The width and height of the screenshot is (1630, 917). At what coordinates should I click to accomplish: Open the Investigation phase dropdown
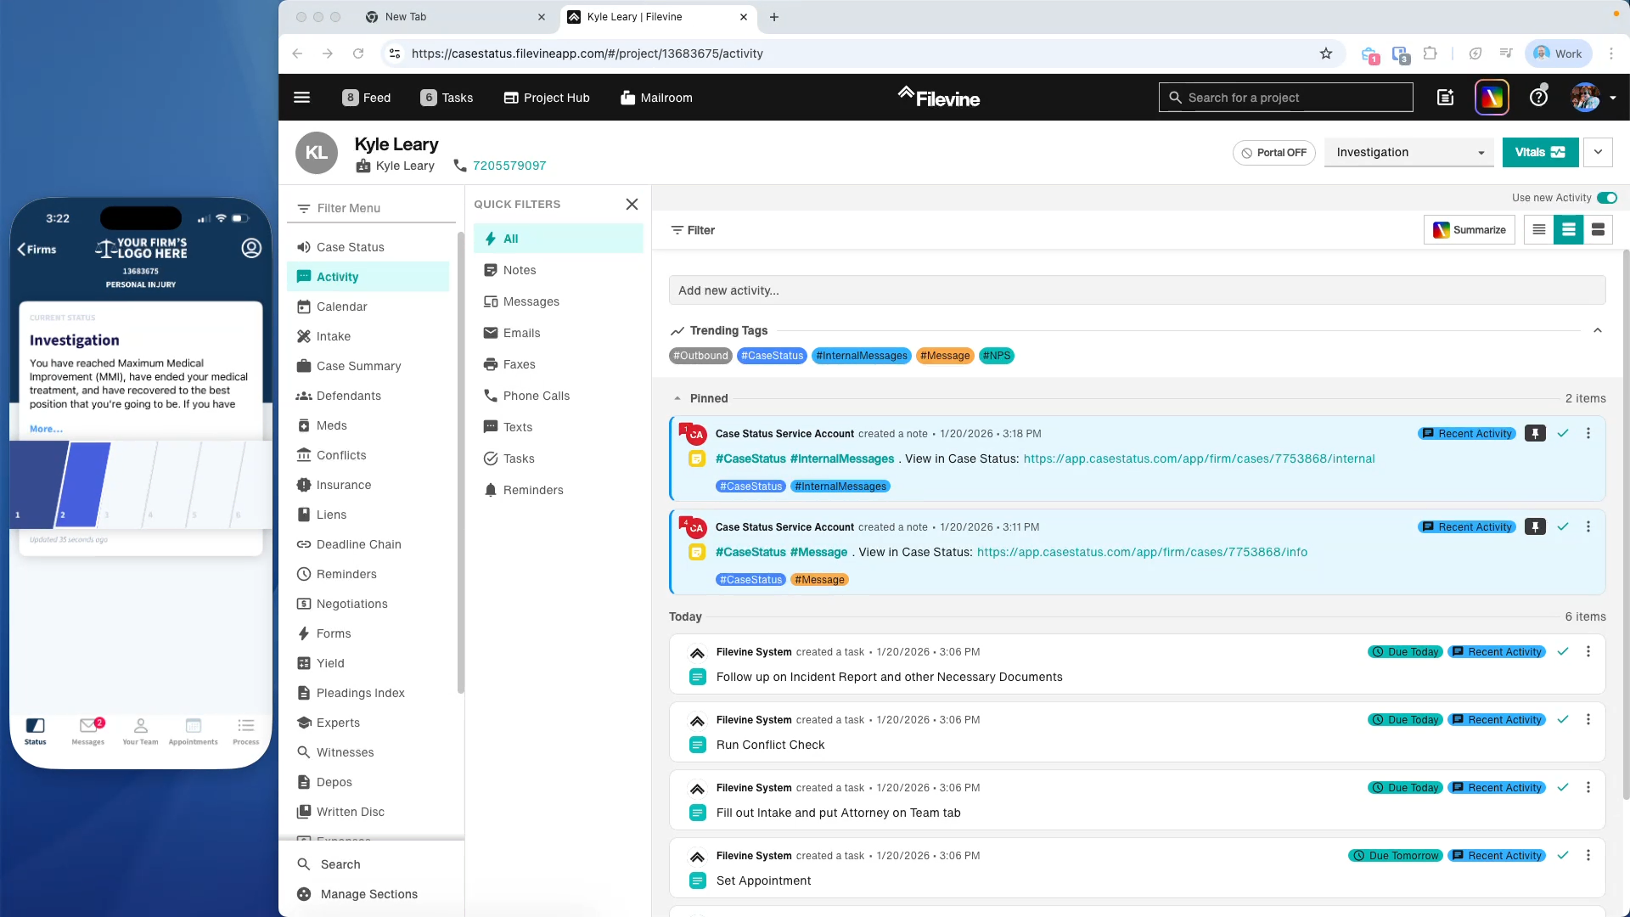(x=1408, y=153)
